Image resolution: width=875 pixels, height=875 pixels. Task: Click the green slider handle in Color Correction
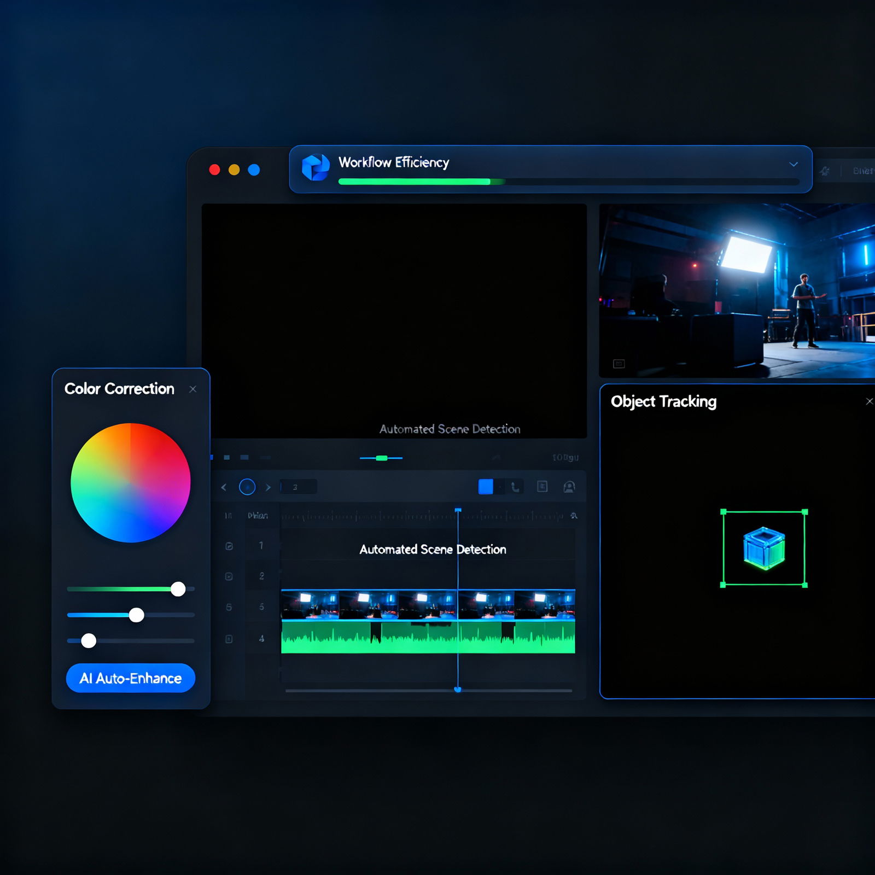(178, 589)
